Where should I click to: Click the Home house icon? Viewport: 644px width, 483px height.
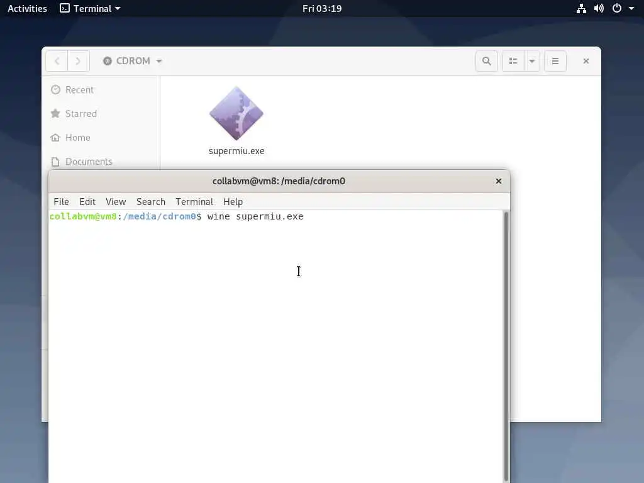click(55, 138)
